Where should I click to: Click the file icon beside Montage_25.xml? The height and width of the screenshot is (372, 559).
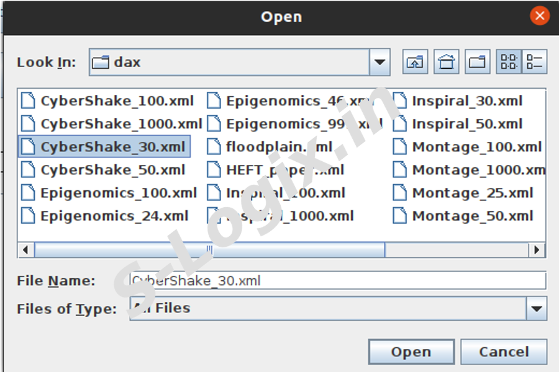click(400, 193)
